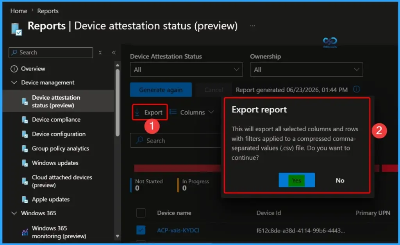Go to Home breadcrumb
The image size is (400, 245).
(x=19, y=11)
